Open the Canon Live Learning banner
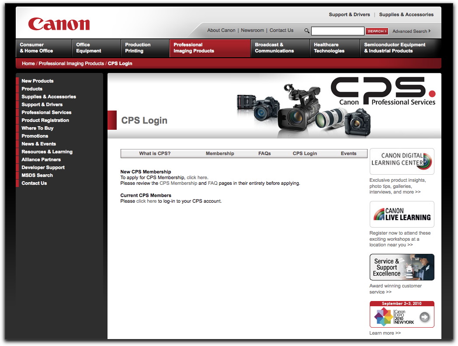 402,215
